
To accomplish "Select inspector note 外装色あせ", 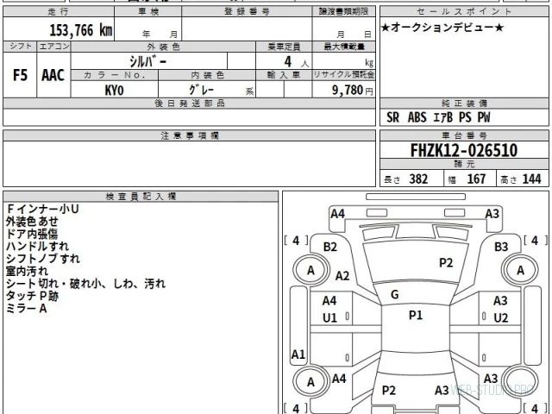I will [32, 222].
